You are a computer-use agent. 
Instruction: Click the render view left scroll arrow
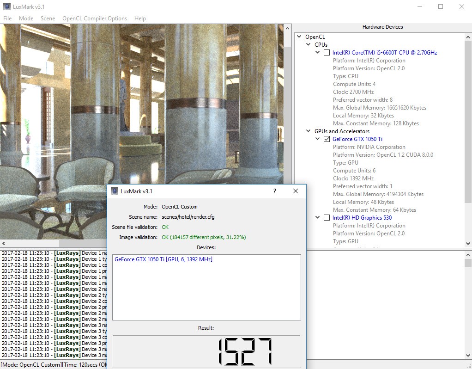(4, 243)
